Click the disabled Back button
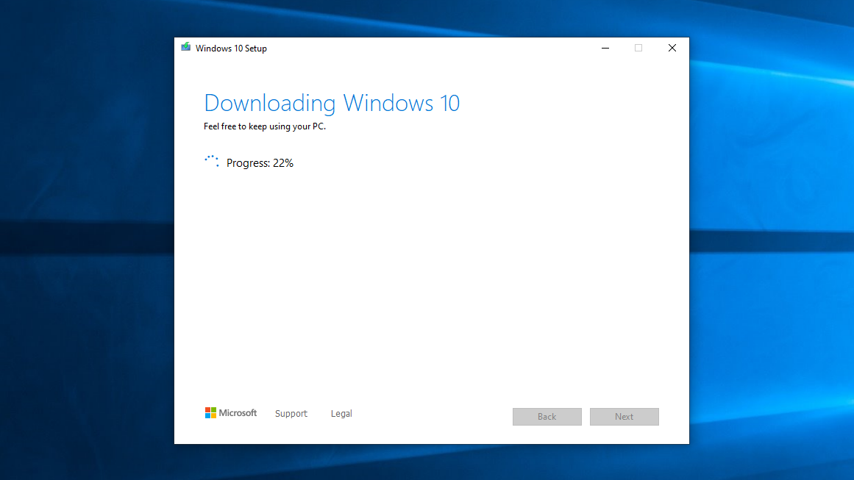This screenshot has height=480, width=854. coord(547,416)
